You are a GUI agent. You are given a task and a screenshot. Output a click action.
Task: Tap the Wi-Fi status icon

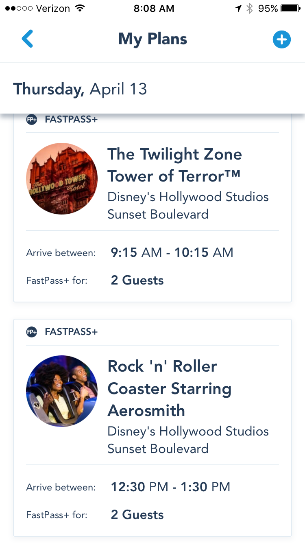pos(81,9)
